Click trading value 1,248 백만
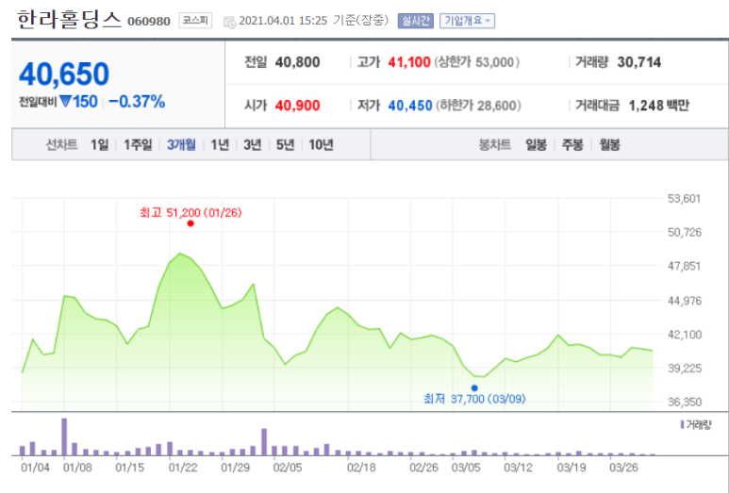The image size is (729, 493). pyautogui.click(x=659, y=106)
